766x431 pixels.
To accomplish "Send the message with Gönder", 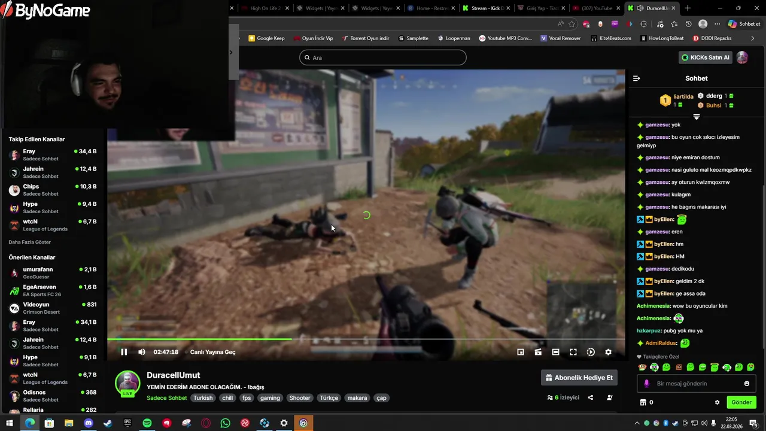I will (741, 402).
